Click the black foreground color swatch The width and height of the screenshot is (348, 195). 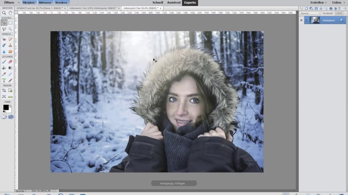coord(6,107)
